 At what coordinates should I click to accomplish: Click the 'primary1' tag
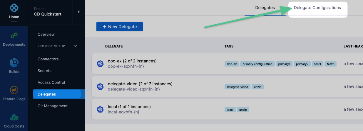click(284, 64)
